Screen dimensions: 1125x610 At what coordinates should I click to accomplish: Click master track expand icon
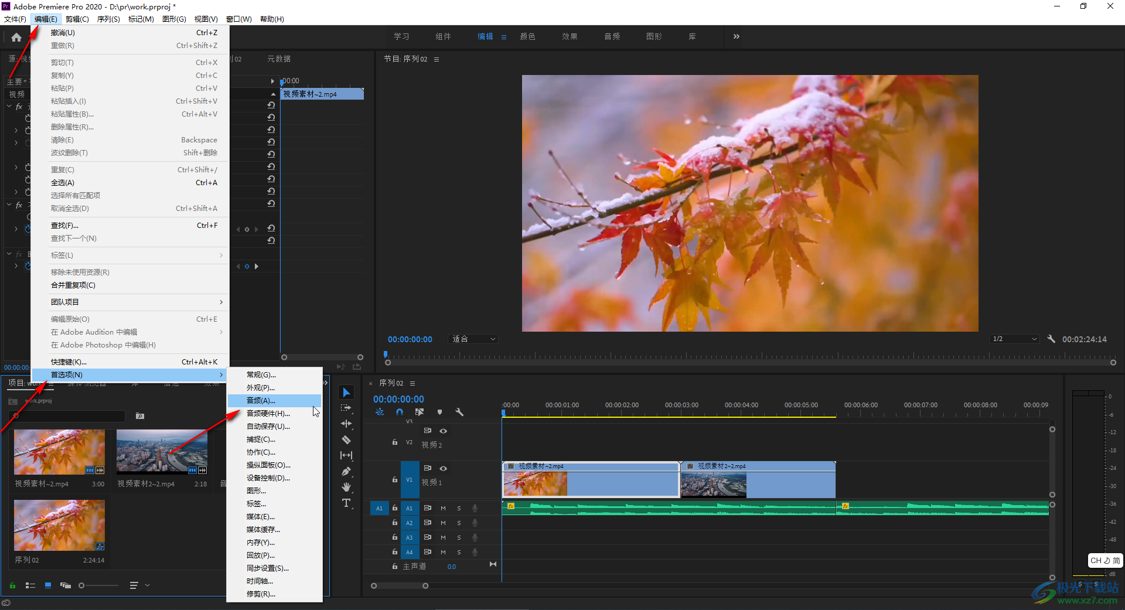tap(493, 564)
